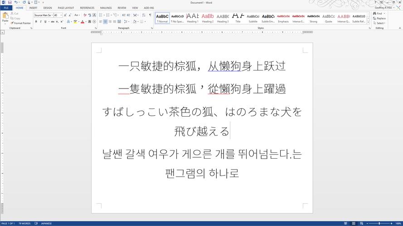Apply superscript formatting
Image resolution: width=403 pixels, height=226 pixels.
point(62,22)
